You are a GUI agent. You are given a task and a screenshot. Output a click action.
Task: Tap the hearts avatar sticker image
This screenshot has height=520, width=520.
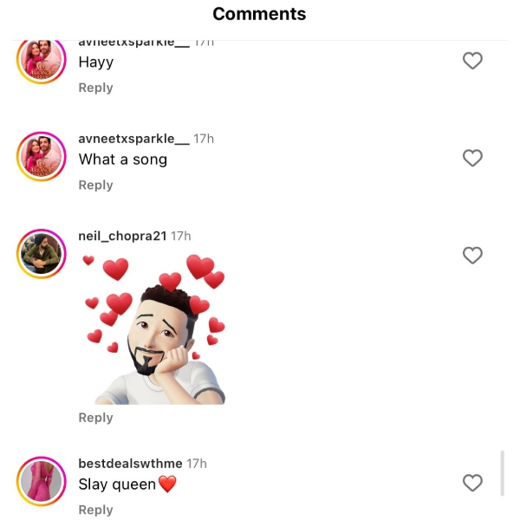tap(153, 329)
